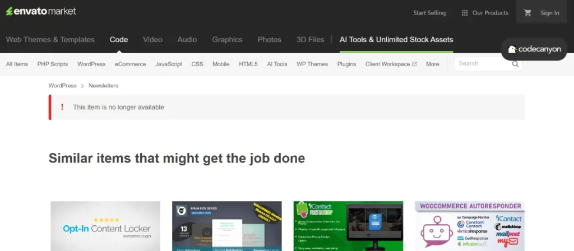
Task: Click the 'Similar items that might get the job done' heading
Action: 177,159
